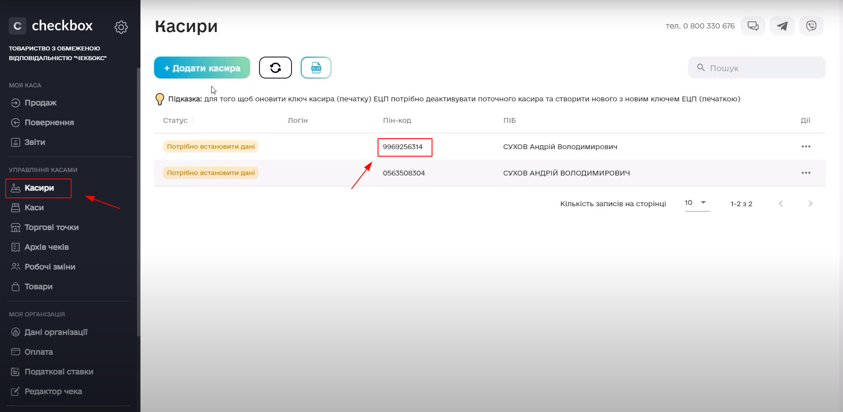843x412 pixels.
Task: Open Viber support contact
Action: (811, 26)
